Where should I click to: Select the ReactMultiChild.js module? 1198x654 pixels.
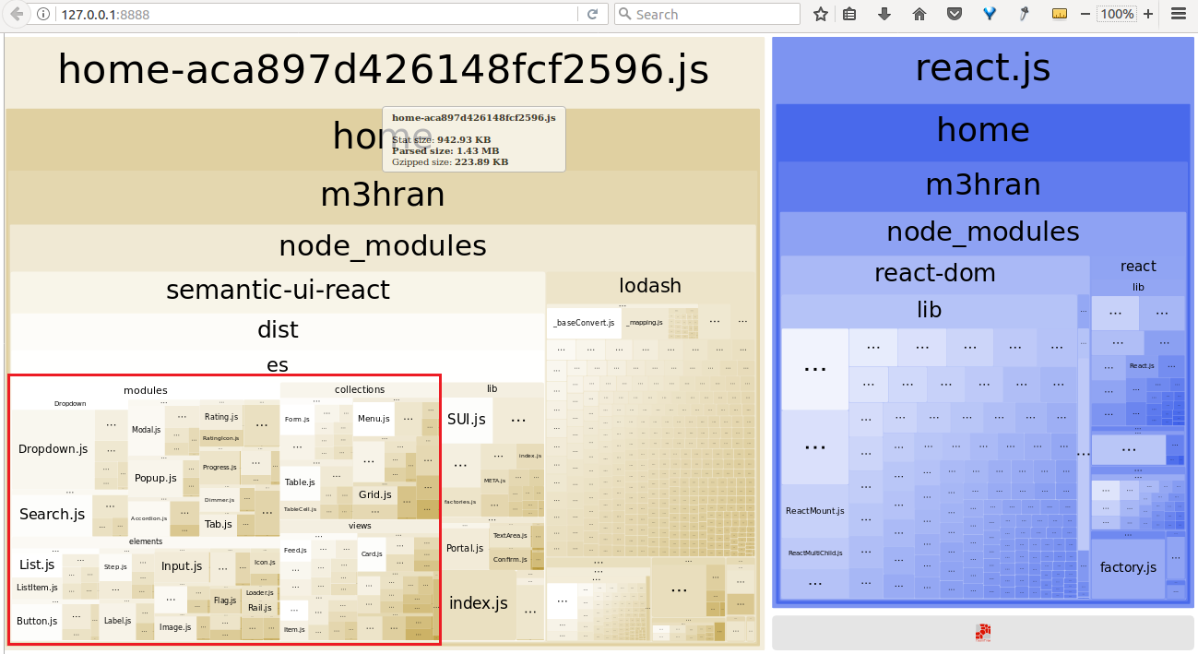815,553
